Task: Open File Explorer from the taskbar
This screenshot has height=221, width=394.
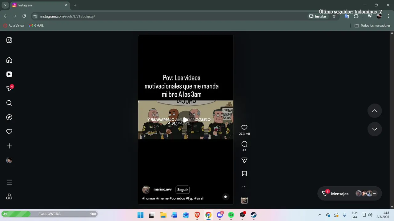Action: (163, 215)
